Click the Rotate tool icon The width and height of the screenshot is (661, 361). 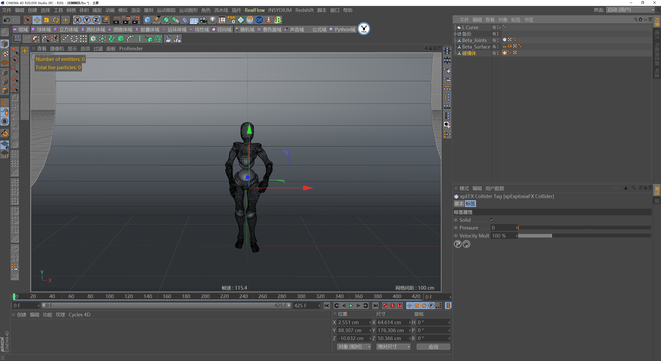click(x=56, y=20)
